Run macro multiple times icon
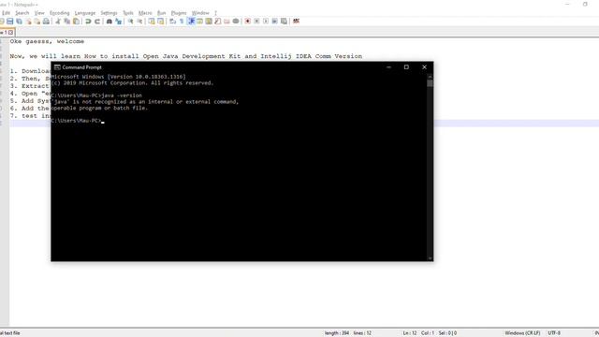Viewport: 599px width, 337px height. (274, 22)
